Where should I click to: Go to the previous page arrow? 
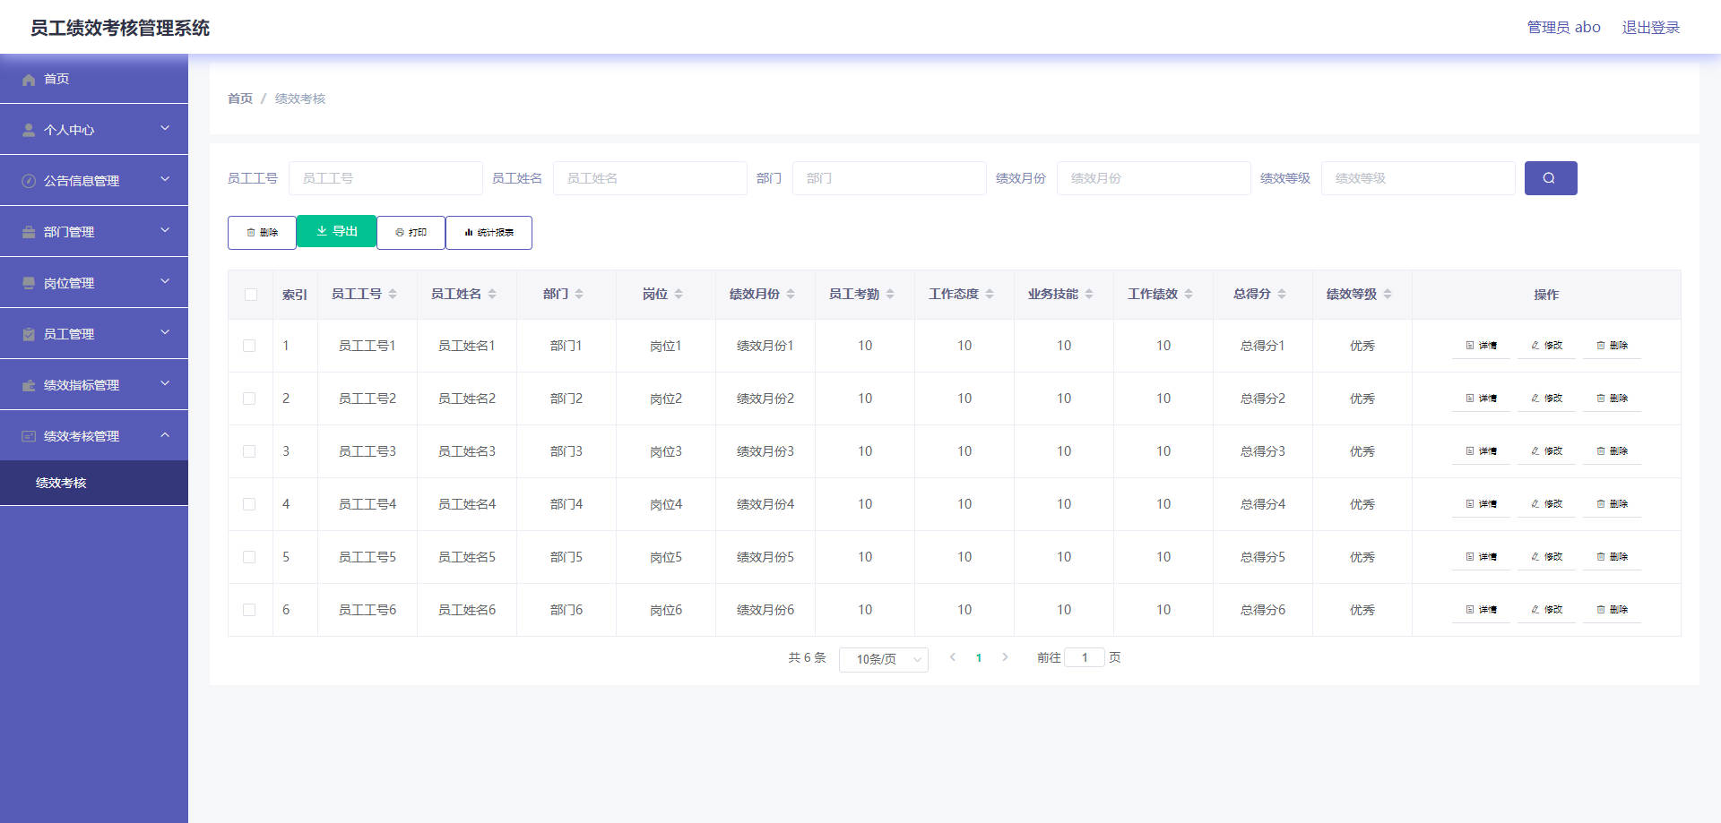tap(953, 657)
